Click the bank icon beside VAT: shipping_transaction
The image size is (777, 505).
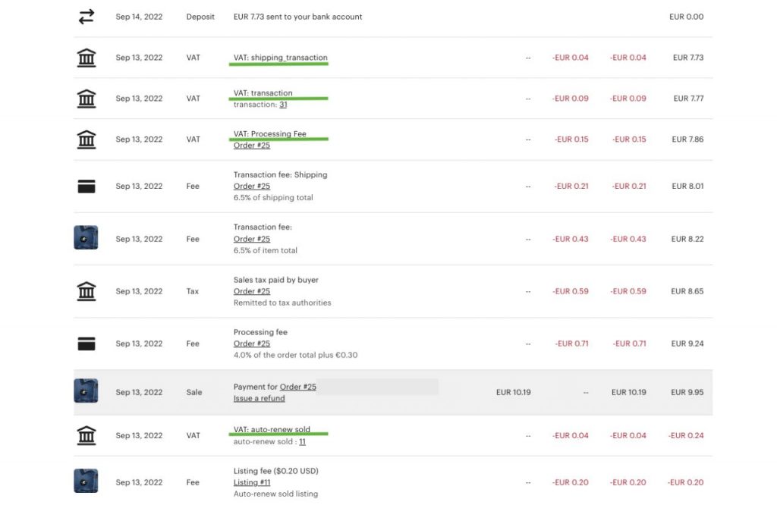coord(86,57)
